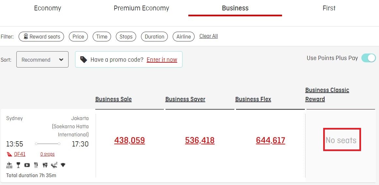This screenshot has height=185, width=379.
Task: Click the A330 aircraft type icon
Action: point(9,165)
